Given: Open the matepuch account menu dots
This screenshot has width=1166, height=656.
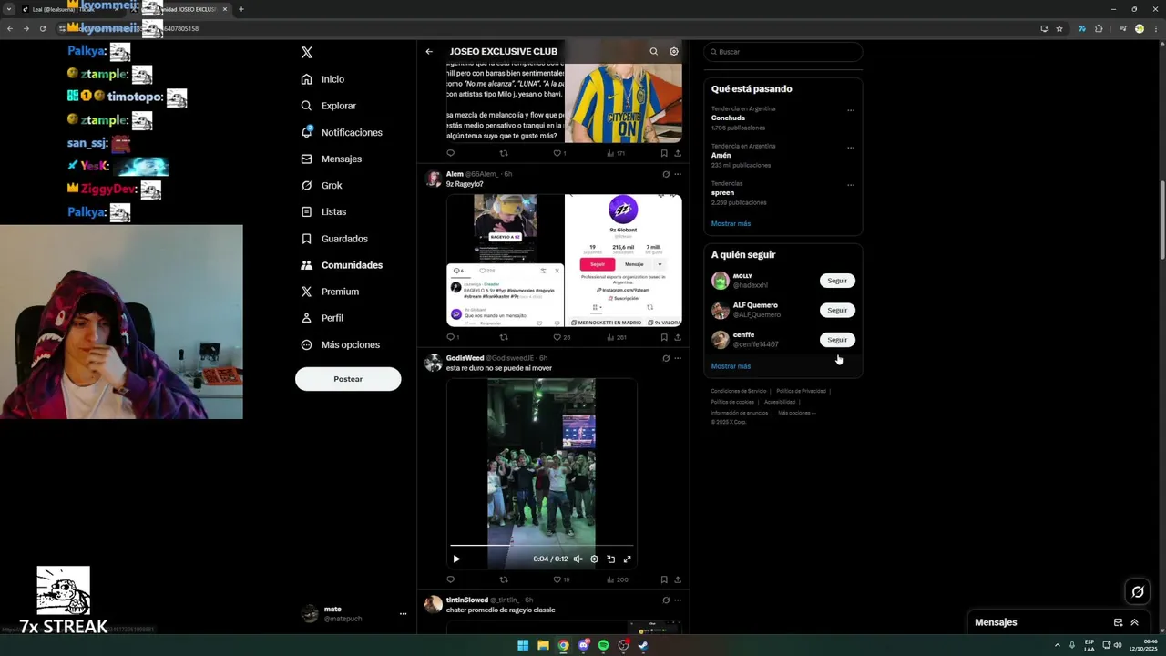Looking at the screenshot, I should pyautogui.click(x=403, y=614).
